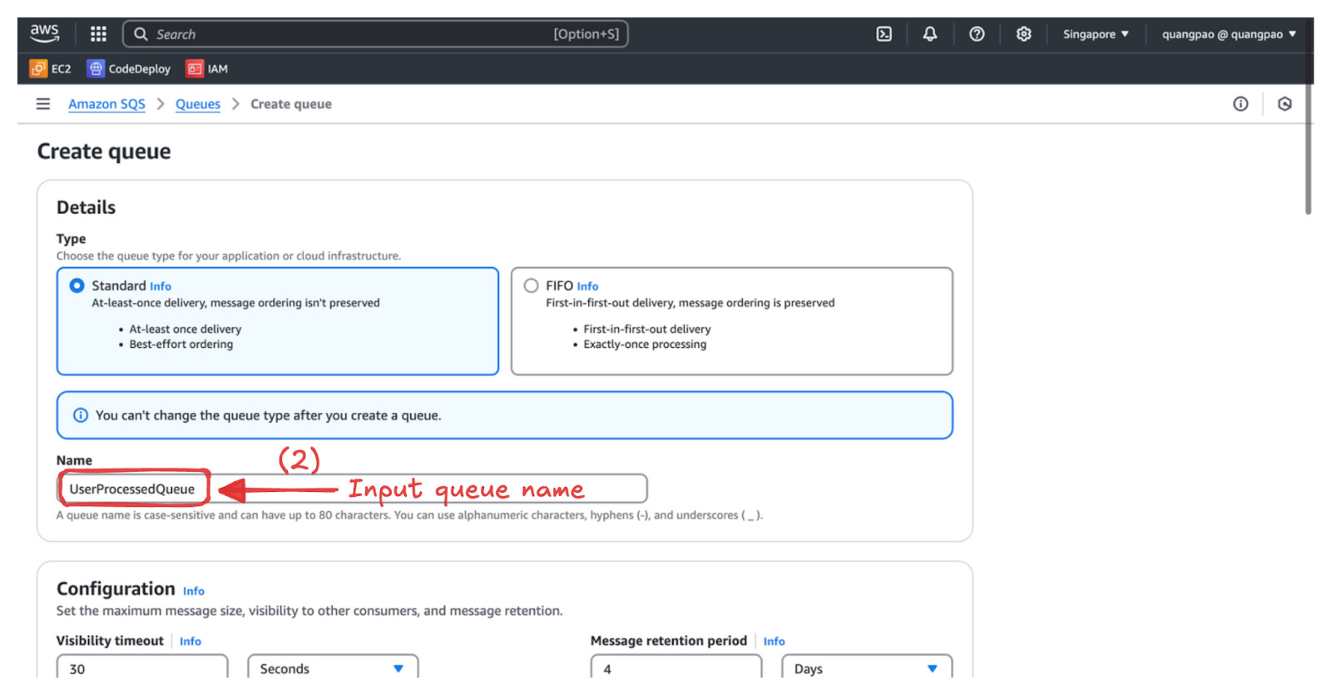Open Info link beside Configuration heading
The width and height of the screenshot is (1331, 695).
194,591
